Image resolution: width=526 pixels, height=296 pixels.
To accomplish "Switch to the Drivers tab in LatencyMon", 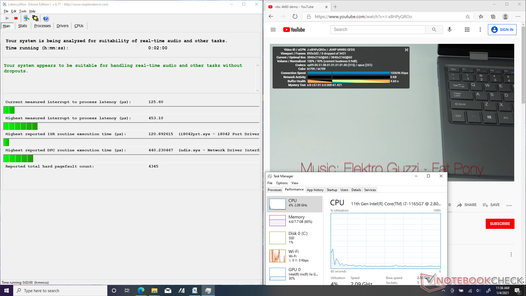I will tap(62, 26).
